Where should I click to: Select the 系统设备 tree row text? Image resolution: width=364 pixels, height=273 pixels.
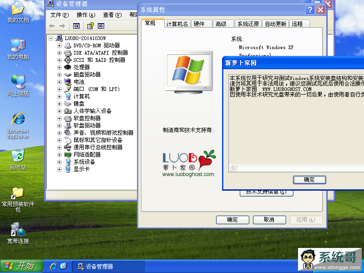[x=84, y=162]
